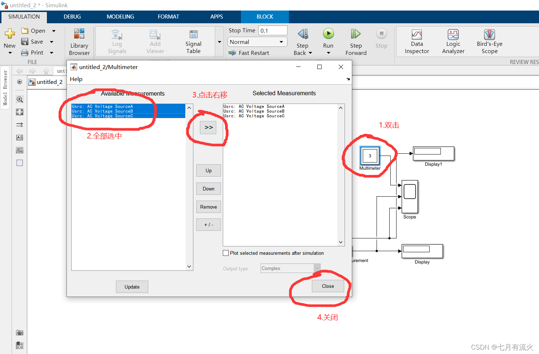Expand the Step Back options arrow
539x354 pixels.
tap(310, 53)
